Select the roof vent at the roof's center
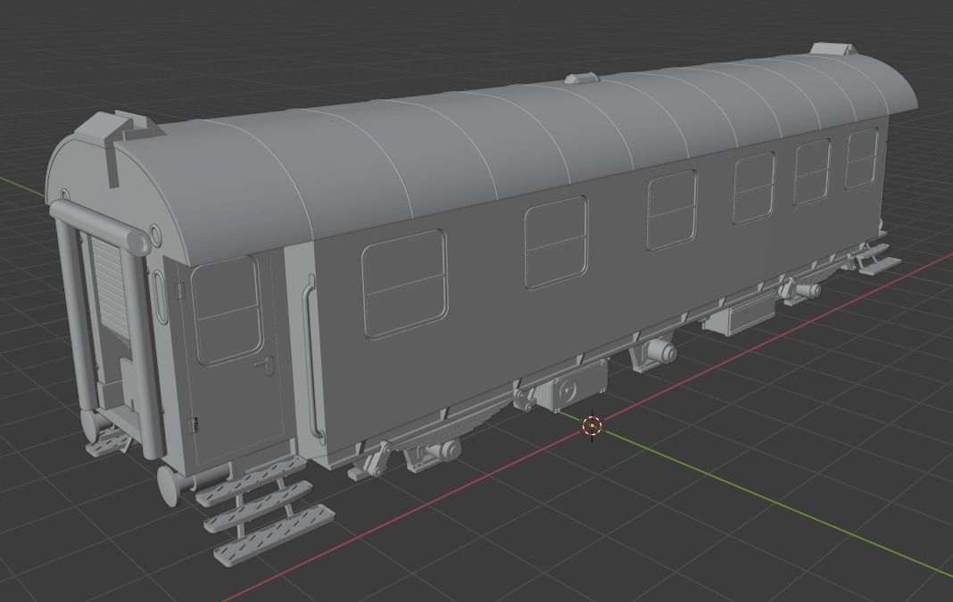The width and height of the screenshot is (953, 602). coord(582,78)
